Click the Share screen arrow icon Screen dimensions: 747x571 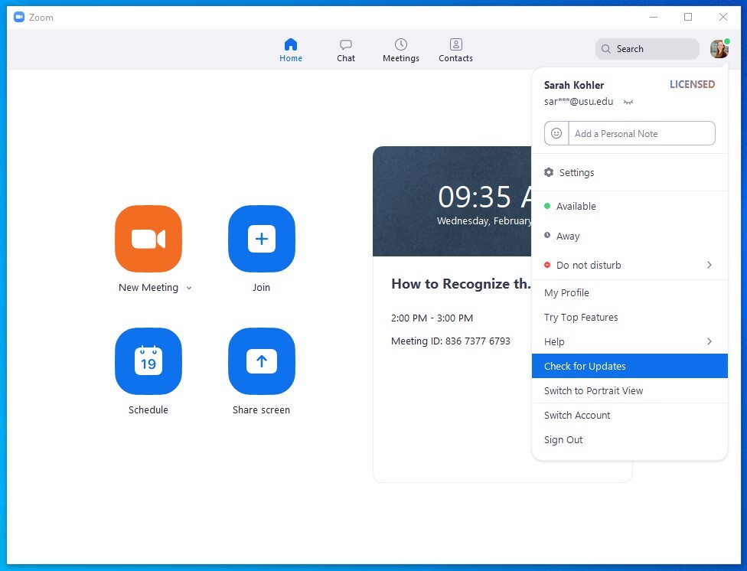pos(261,361)
